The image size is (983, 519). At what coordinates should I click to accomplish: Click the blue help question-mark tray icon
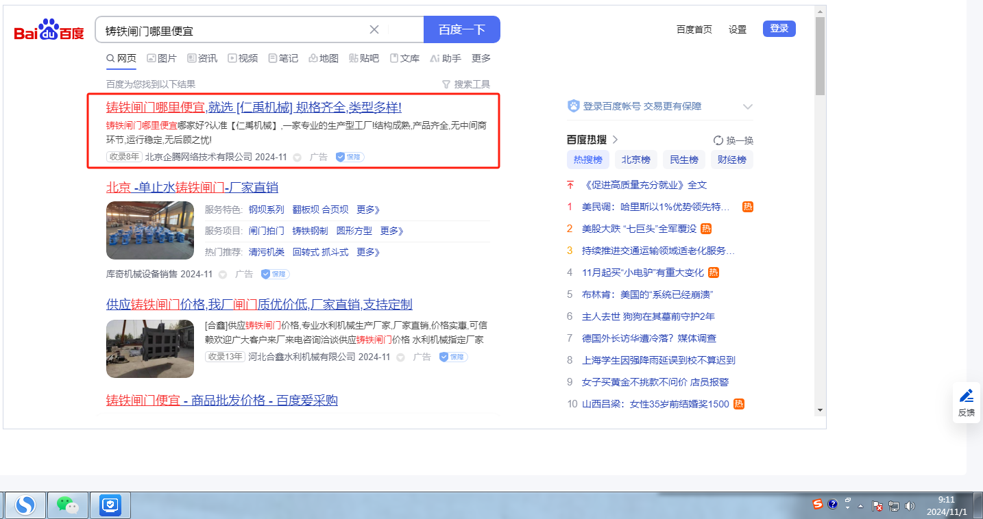pyautogui.click(x=833, y=505)
